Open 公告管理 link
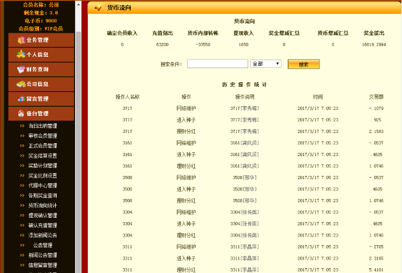The image size is (402, 273). 42,245
